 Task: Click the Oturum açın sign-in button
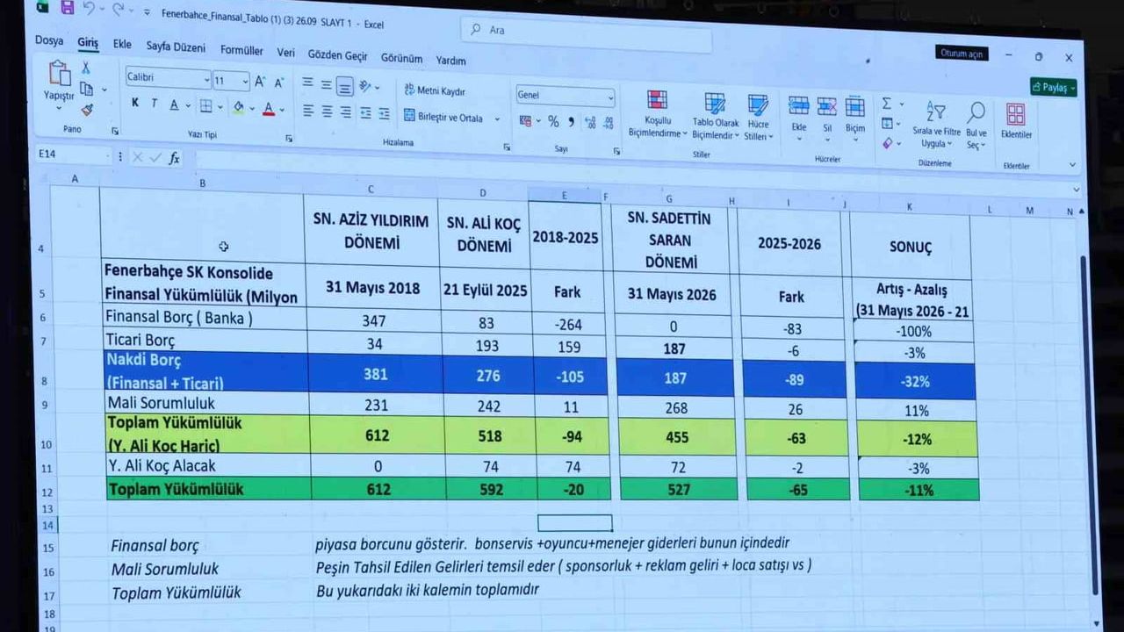click(x=962, y=54)
